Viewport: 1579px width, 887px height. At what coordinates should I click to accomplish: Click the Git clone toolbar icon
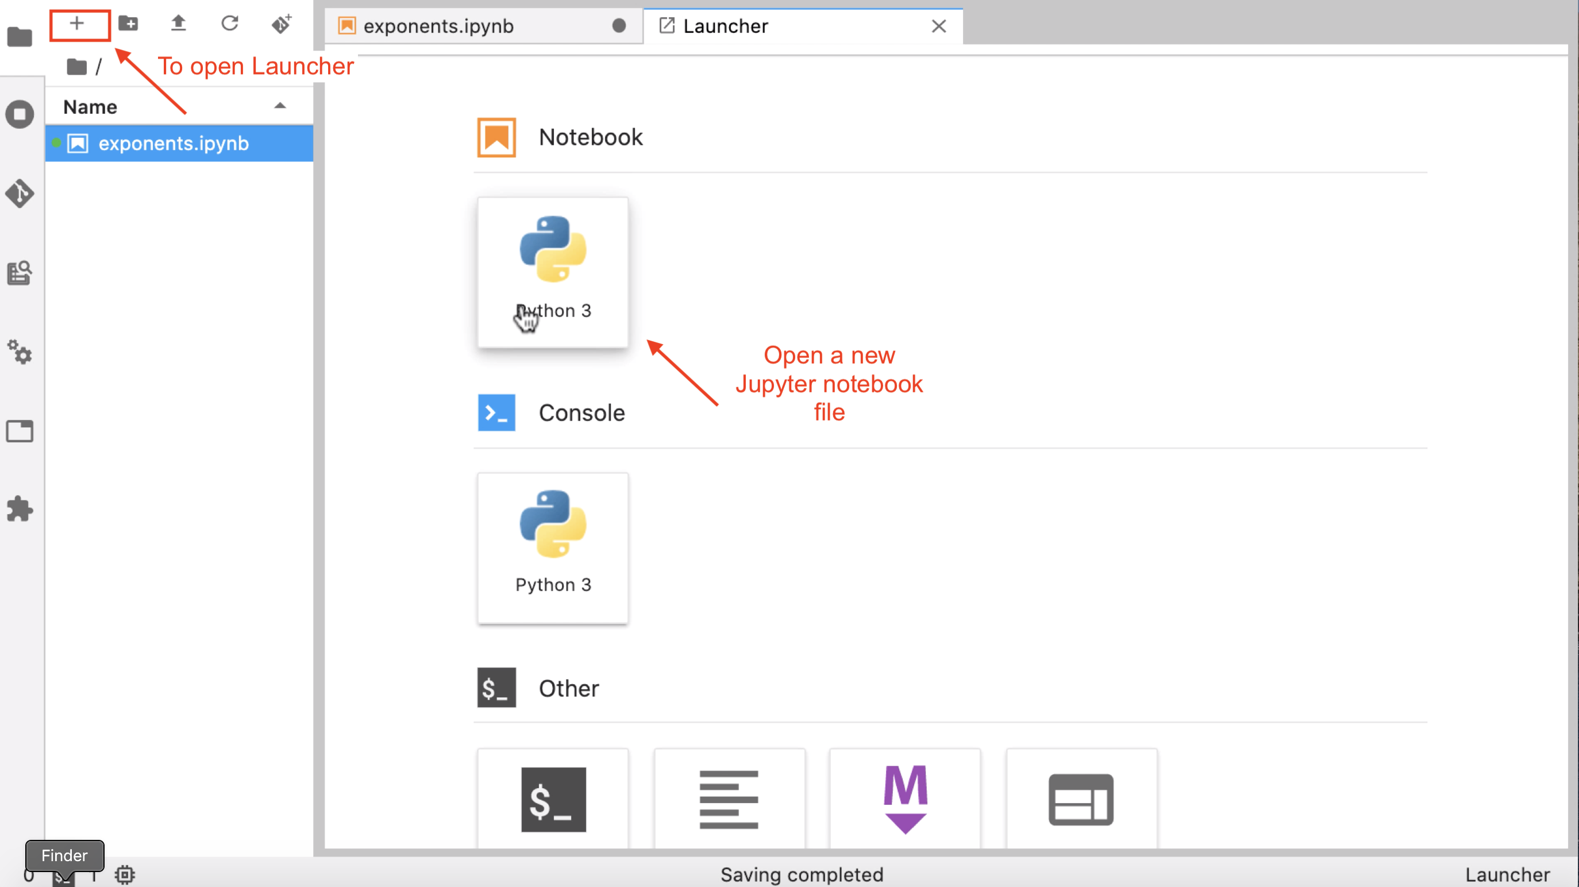coord(282,25)
